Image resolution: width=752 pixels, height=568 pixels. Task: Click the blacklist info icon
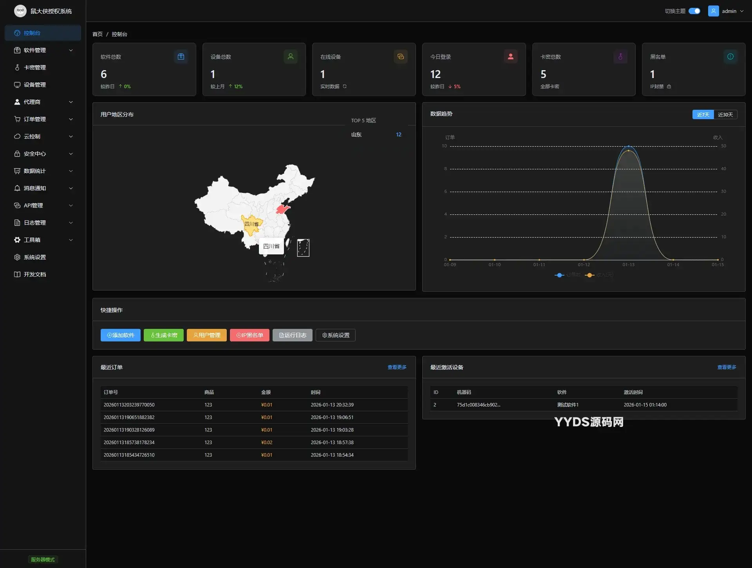(x=730, y=56)
